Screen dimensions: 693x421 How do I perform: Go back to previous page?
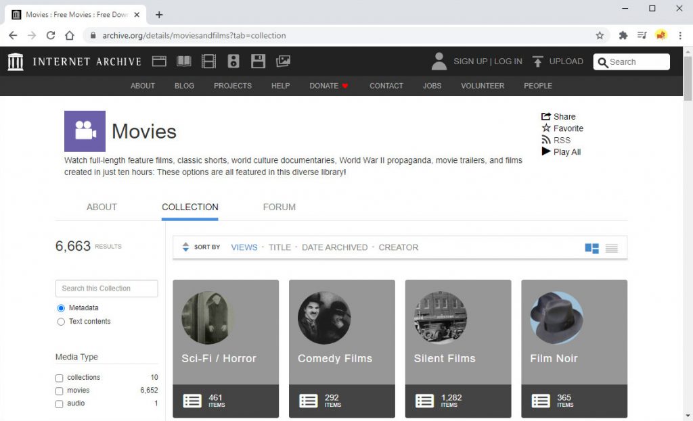pos(13,35)
